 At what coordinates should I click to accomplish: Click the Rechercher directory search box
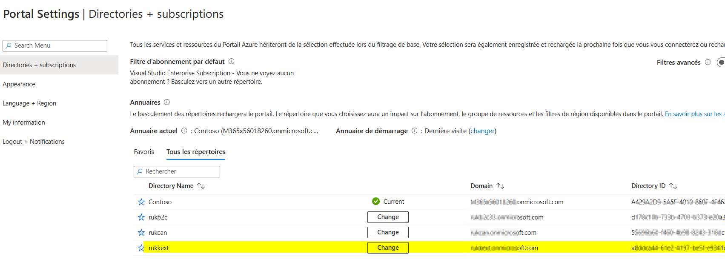click(177, 171)
